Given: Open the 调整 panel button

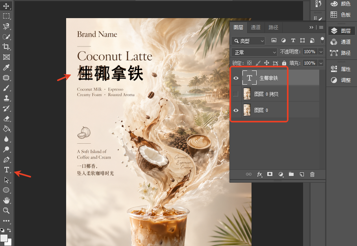Looking at the screenshot, I should tap(341, 80).
